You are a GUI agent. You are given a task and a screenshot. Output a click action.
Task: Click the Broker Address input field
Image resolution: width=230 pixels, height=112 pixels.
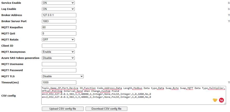(59, 15)
